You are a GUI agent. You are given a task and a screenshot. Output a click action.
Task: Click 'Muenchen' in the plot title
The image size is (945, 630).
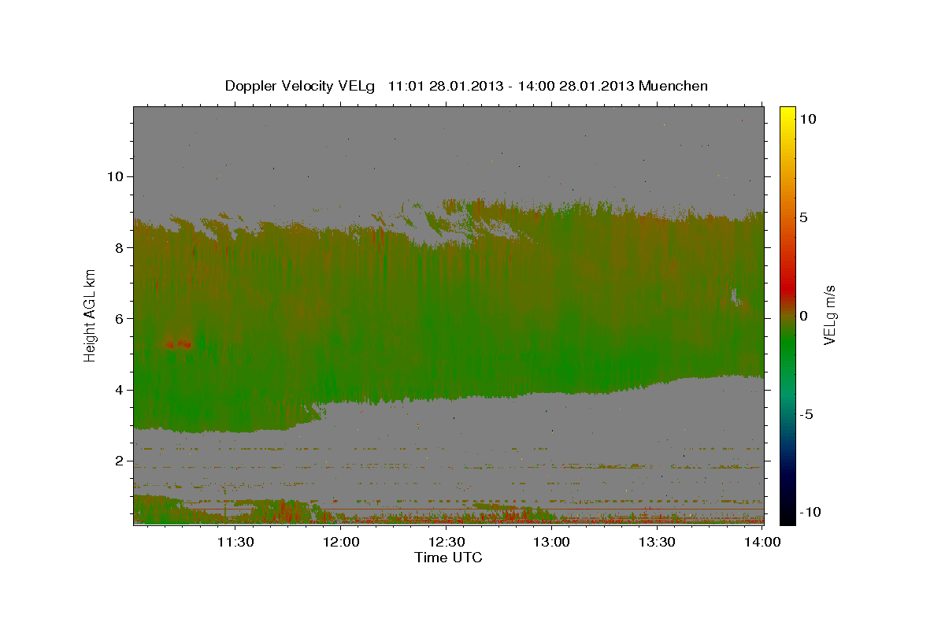674,86
